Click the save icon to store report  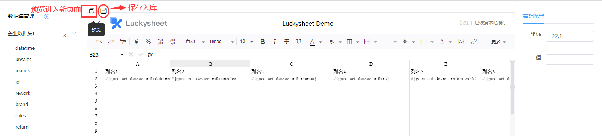coord(103,11)
